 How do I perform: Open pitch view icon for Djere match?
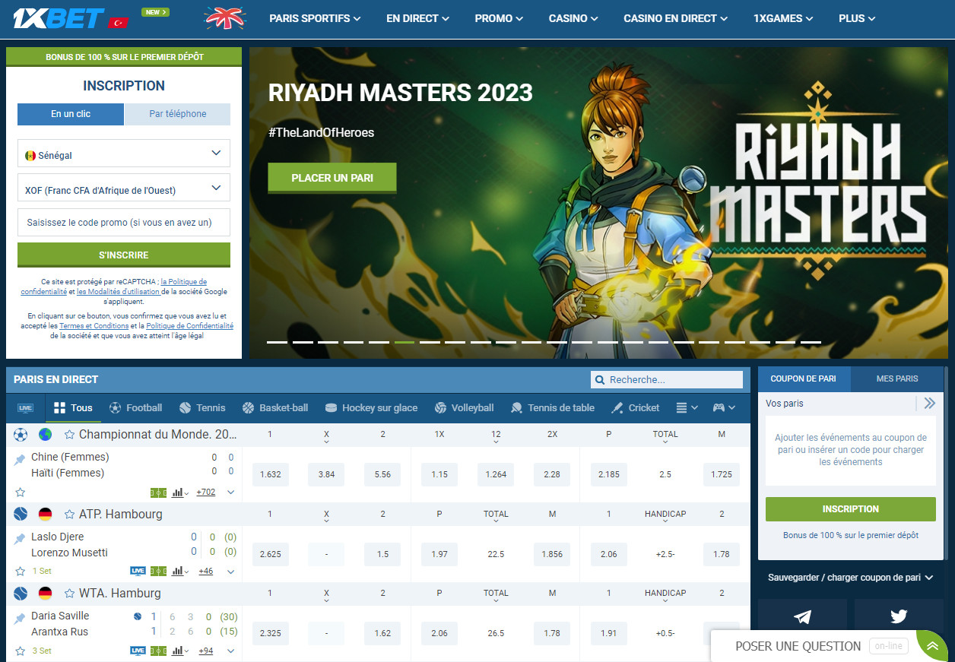tap(158, 572)
